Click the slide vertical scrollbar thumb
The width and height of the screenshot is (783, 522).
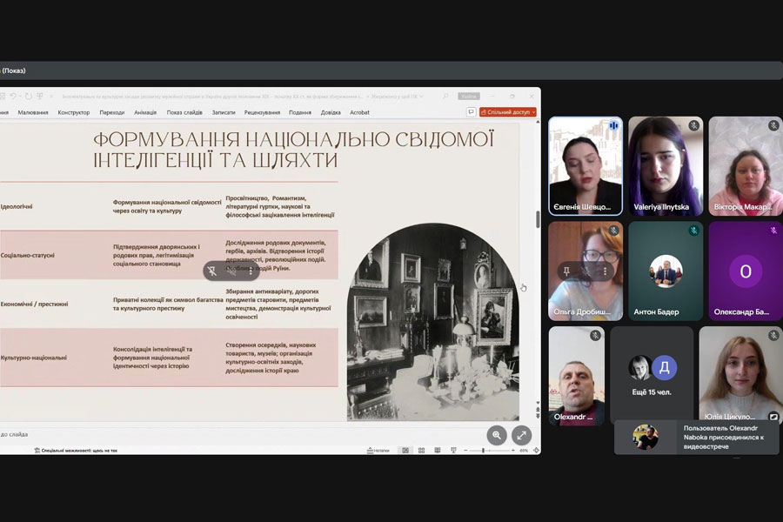click(x=538, y=219)
